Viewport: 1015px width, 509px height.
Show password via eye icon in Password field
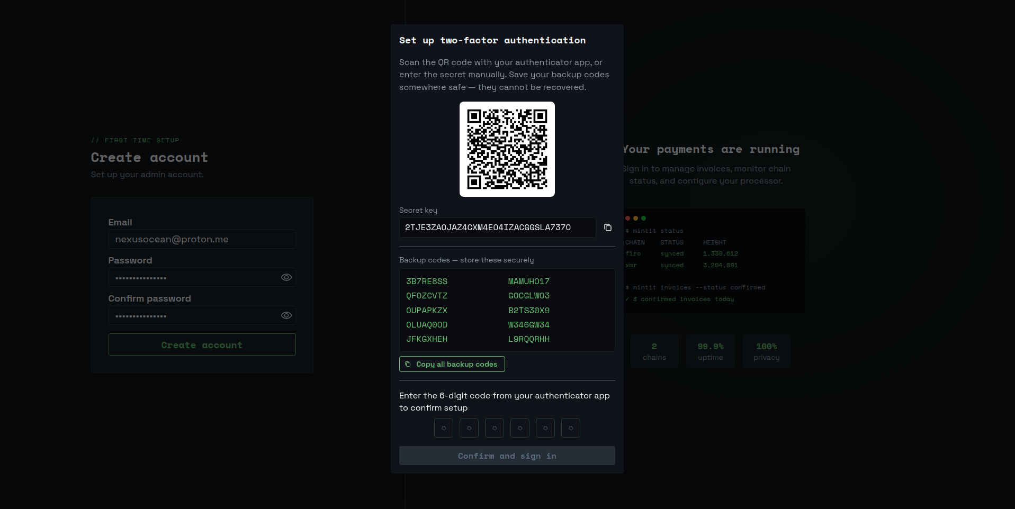tap(286, 277)
